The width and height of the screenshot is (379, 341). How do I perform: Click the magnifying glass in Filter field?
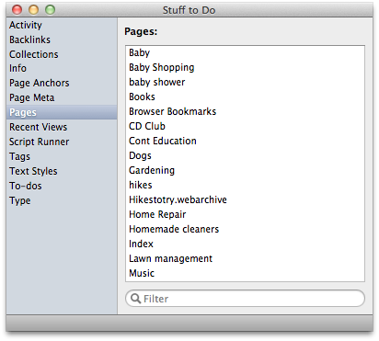[135, 298]
